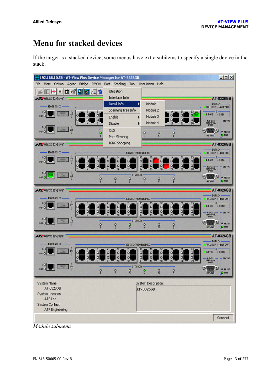The height and width of the screenshot is (387, 273).
Task: Click the lit stack ID 4 LED
Action: pos(145,270)
